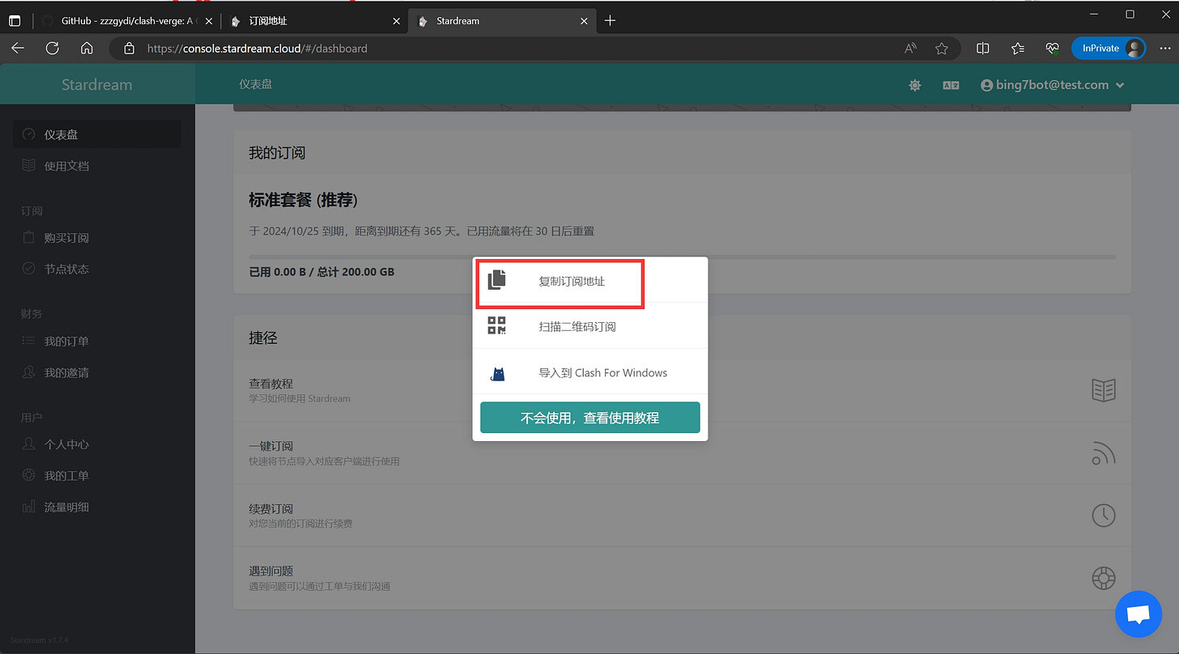
Task: Open 仪表盘 in the sidebar
Action: [97, 134]
